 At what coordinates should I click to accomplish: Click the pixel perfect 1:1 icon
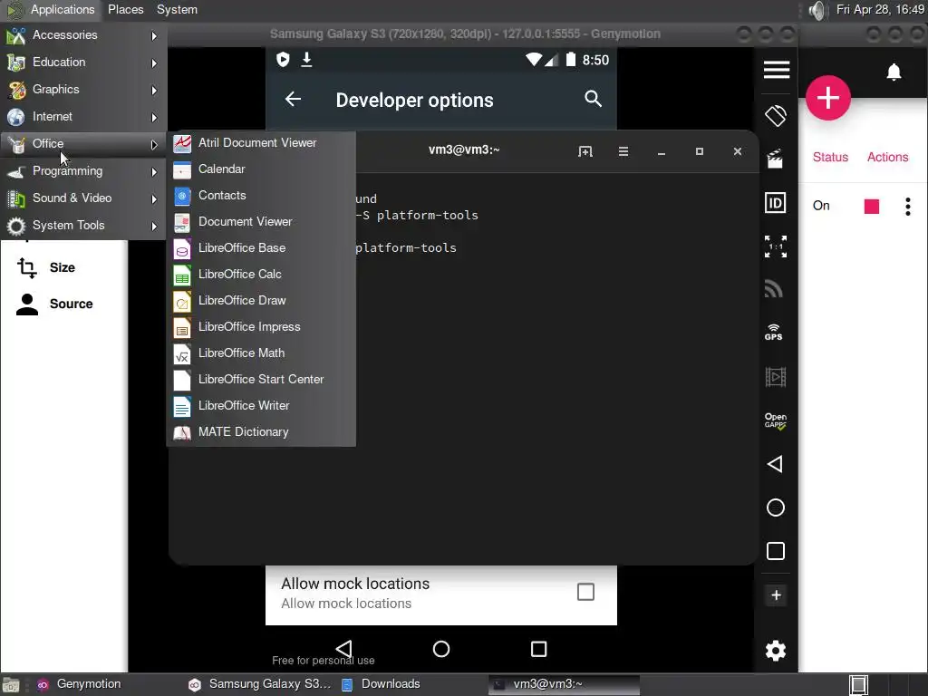[776, 246]
